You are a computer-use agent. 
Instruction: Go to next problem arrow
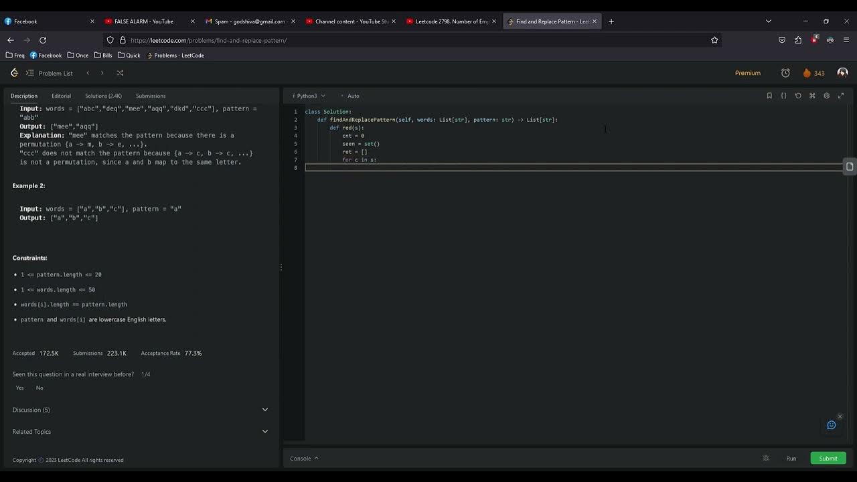[102, 73]
